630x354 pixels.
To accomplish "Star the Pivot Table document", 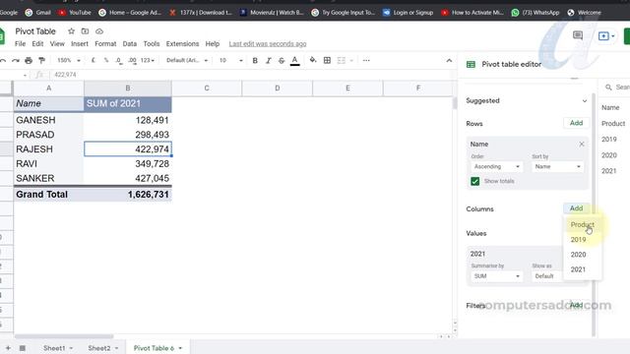I will 71,30.
